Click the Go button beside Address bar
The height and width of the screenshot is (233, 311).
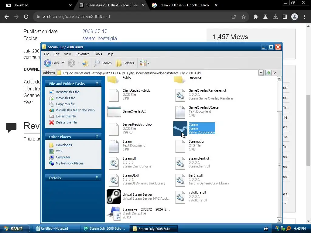(271, 73)
